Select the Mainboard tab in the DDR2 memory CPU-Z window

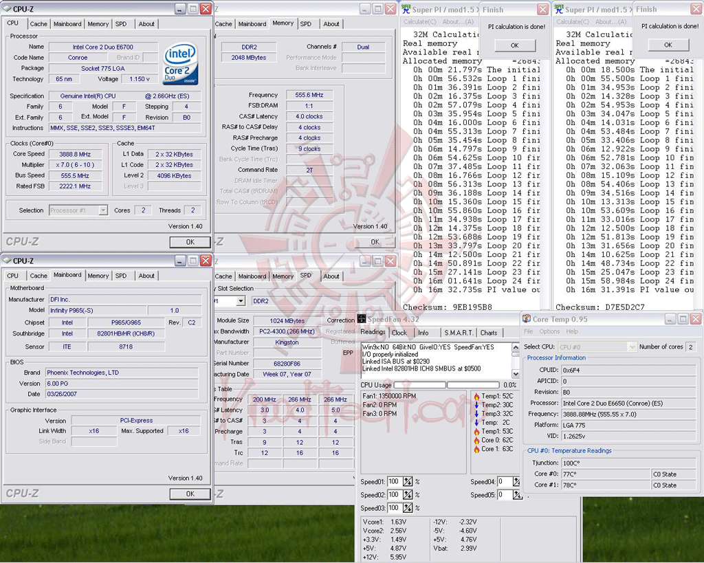pos(252,24)
